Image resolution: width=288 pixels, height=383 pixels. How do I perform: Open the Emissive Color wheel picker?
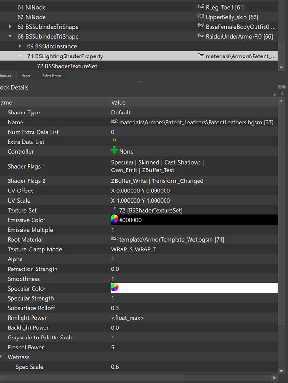tap(114, 219)
